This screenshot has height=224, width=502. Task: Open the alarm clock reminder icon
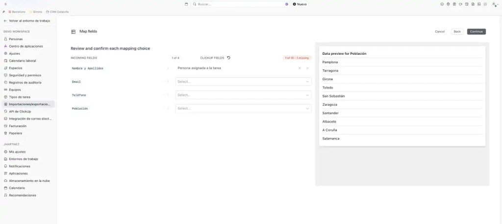pyautogui.click(x=467, y=4)
